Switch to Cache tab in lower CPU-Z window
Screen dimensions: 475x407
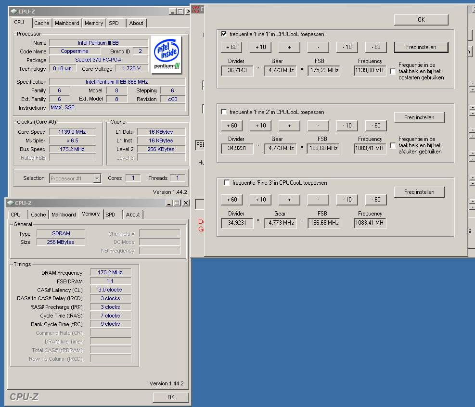pos(39,215)
